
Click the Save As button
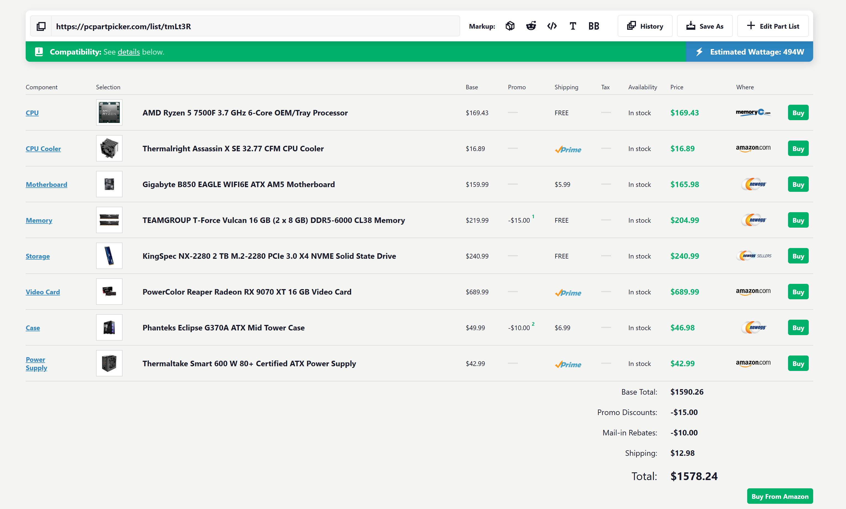pyautogui.click(x=705, y=26)
